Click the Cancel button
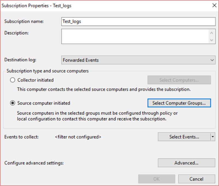 [197, 179]
